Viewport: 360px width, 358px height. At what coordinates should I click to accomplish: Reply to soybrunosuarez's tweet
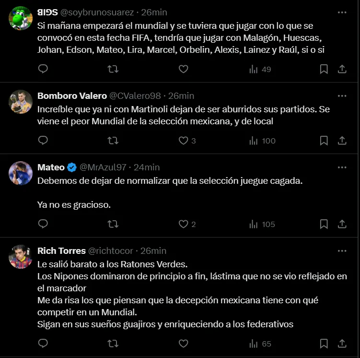(x=43, y=69)
